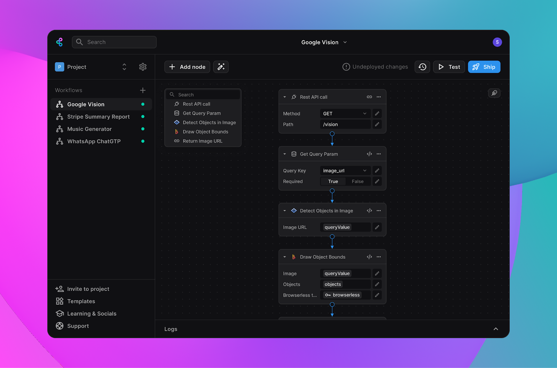Select Detect Objects in Image list entry
The image size is (557, 368).
[x=203, y=123]
